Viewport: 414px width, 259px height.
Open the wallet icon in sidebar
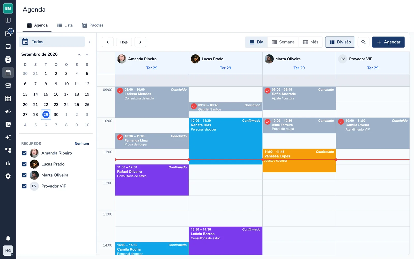[x=8, y=124]
